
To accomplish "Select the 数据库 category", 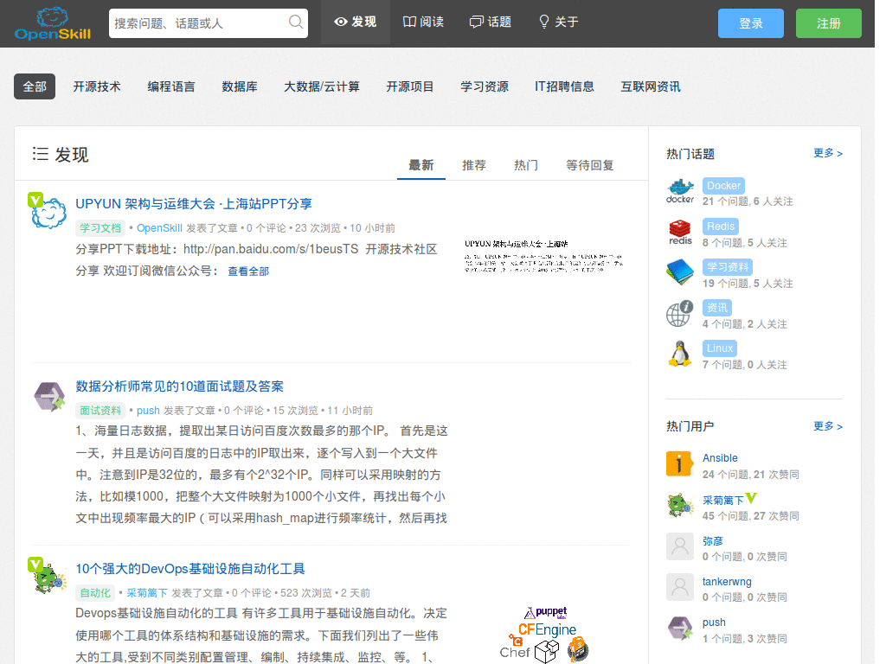I will [240, 86].
